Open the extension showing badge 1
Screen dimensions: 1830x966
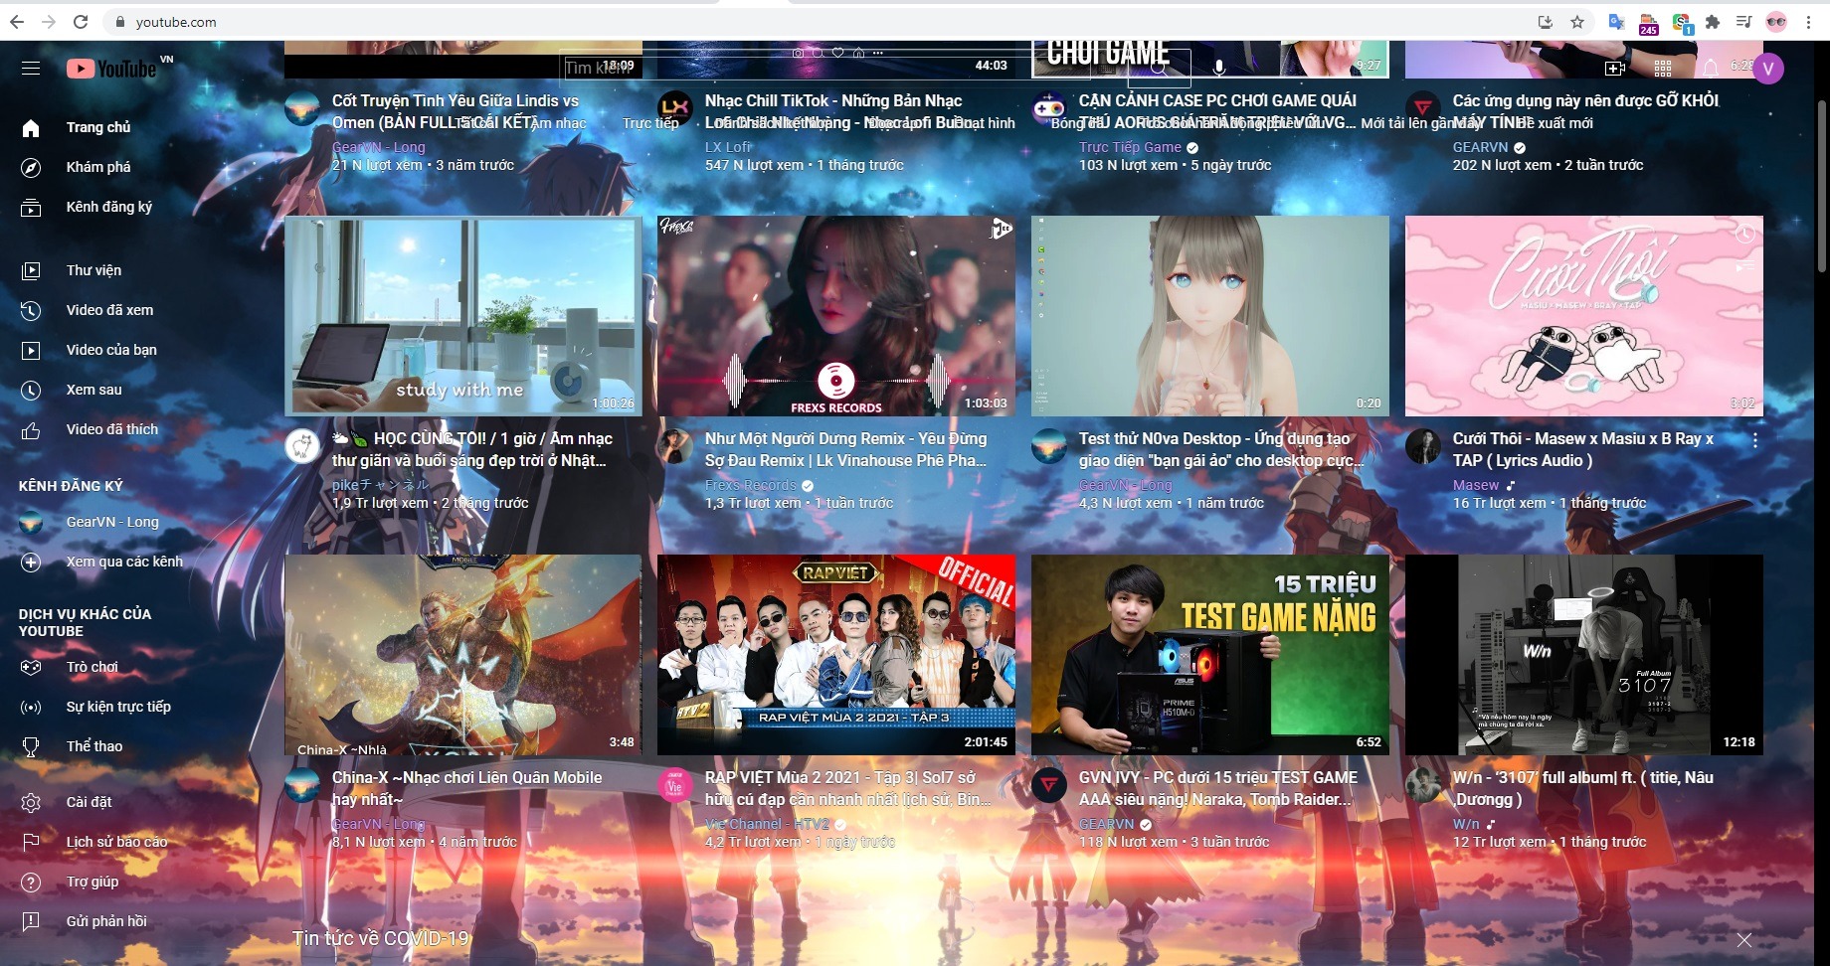1682,23
